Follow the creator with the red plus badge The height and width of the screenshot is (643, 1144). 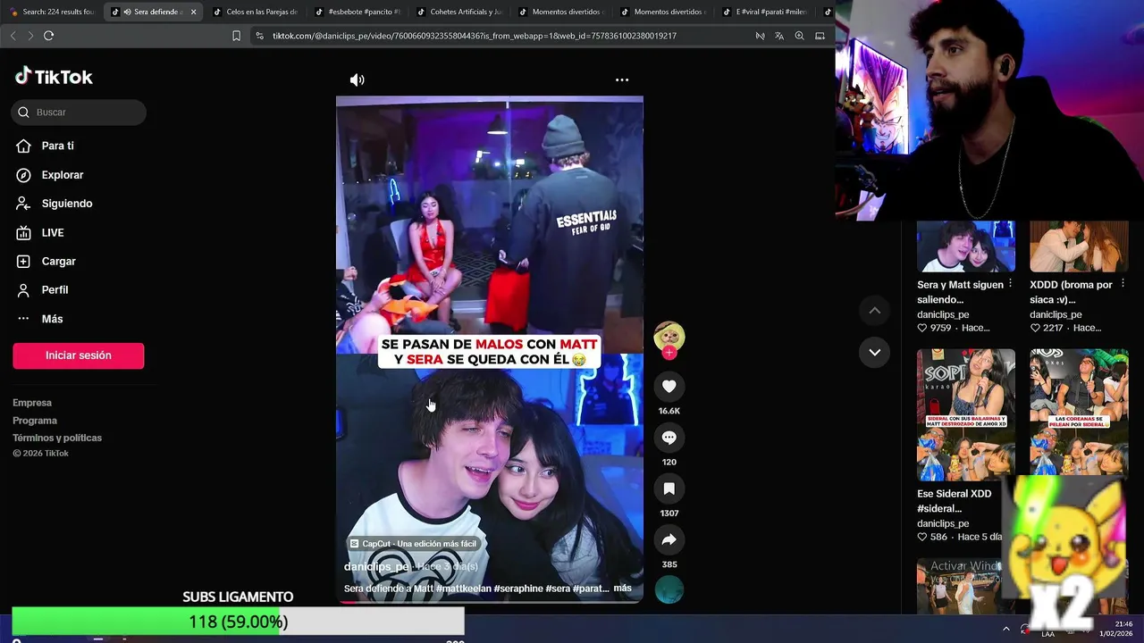coord(669,353)
